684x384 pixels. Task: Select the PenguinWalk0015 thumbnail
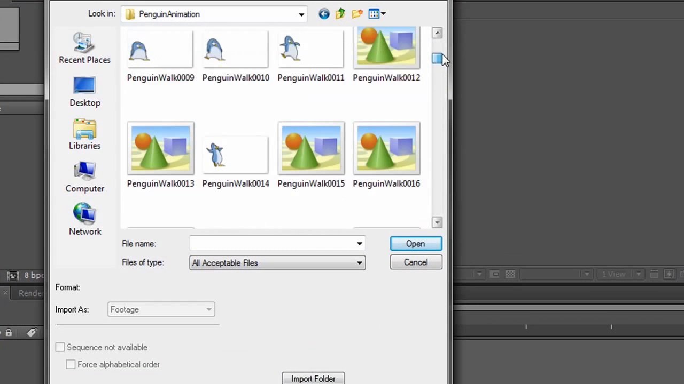312,149
